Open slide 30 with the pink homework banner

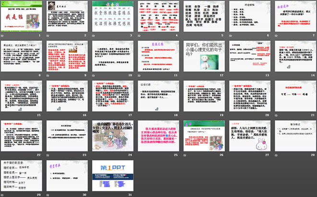[67, 174]
